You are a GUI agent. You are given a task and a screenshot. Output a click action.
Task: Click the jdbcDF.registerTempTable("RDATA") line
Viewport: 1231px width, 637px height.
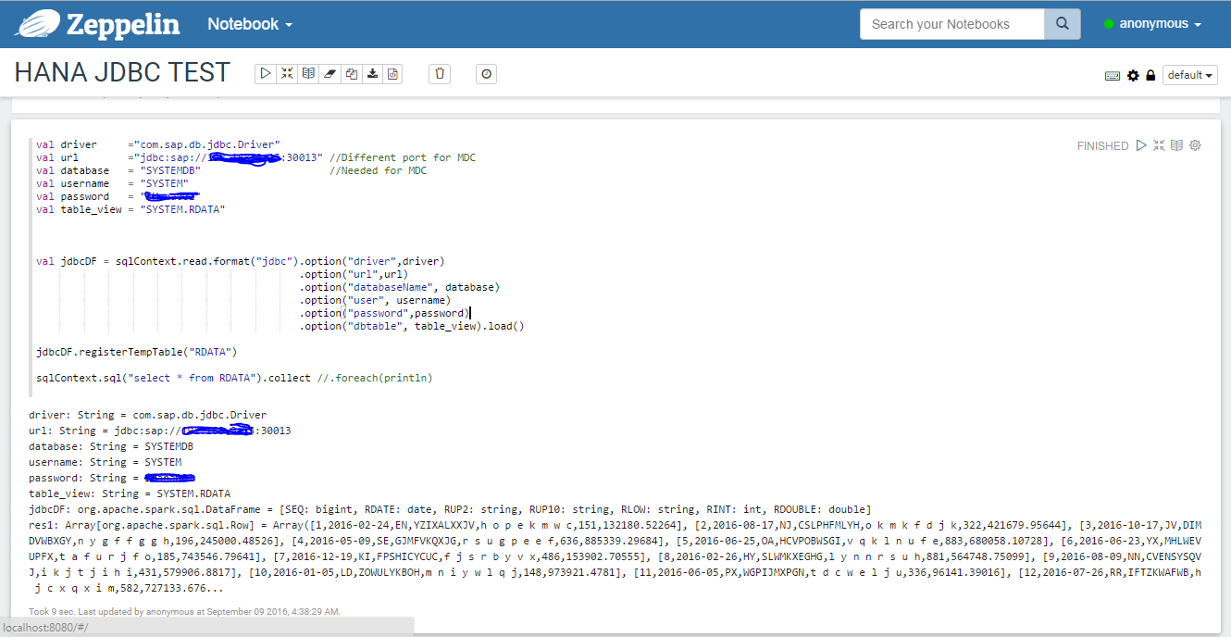137,352
